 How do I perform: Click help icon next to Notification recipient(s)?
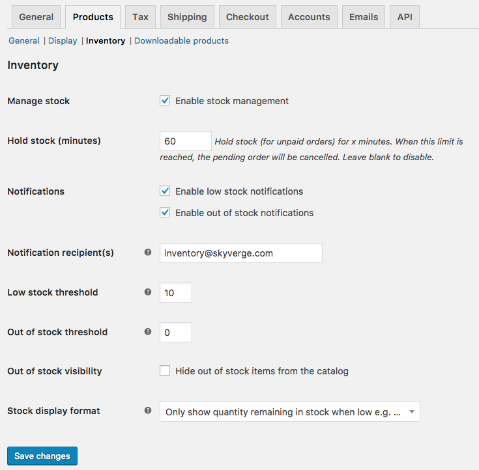point(148,253)
